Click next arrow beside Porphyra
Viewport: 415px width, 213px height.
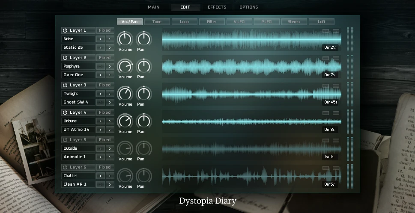(110, 66)
